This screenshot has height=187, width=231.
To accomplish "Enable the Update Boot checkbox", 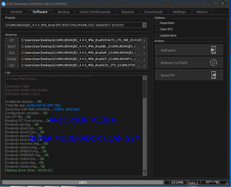I will (157, 35).
